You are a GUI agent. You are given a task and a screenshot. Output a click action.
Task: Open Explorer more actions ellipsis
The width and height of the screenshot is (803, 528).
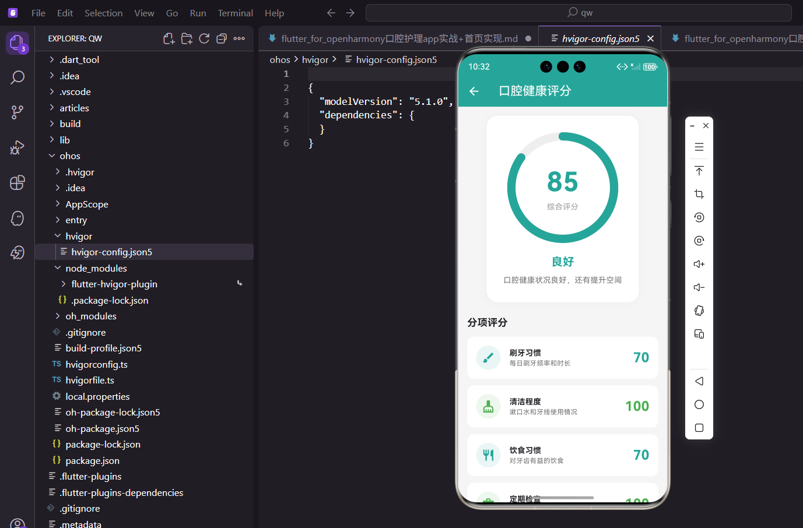pyautogui.click(x=239, y=38)
